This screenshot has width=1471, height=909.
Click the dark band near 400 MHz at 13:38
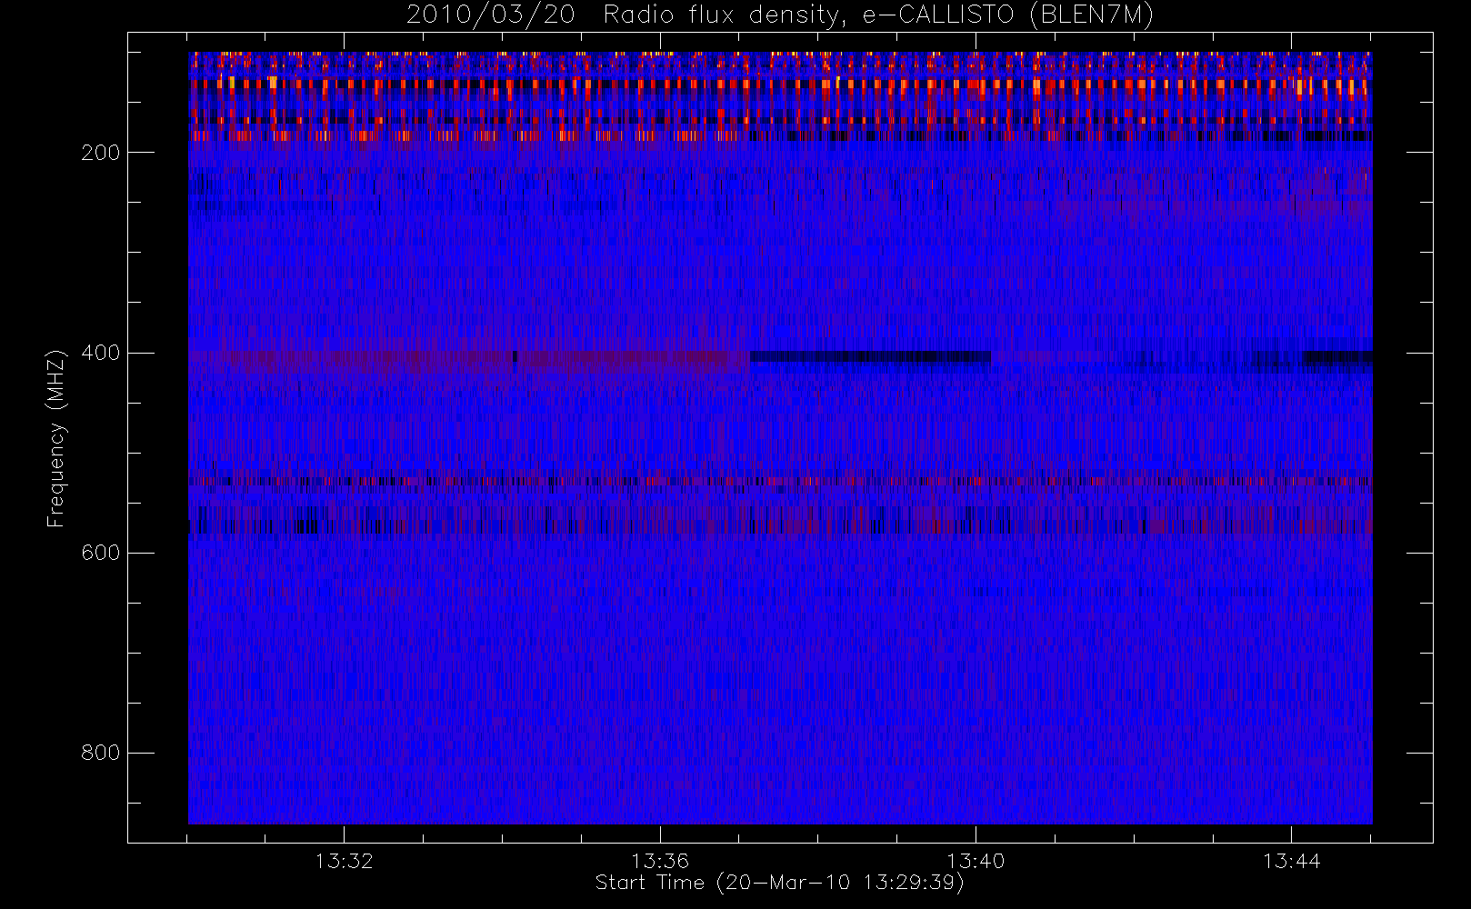click(x=871, y=357)
